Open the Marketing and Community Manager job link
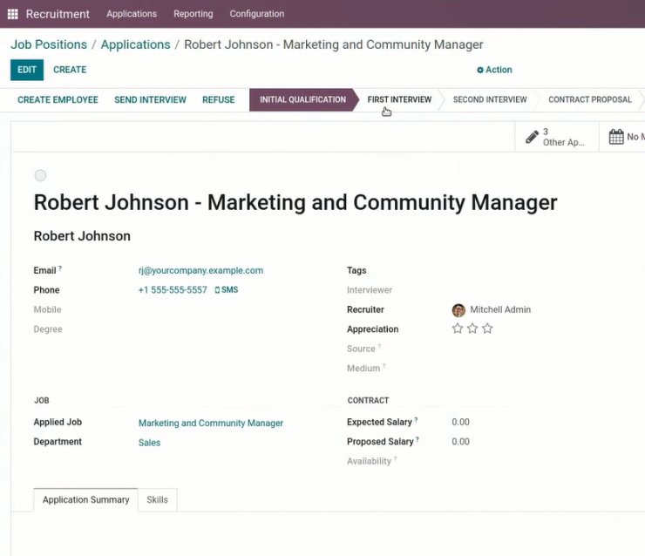Viewport: 645px width, 556px height. pyautogui.click(x=211, y=424)
